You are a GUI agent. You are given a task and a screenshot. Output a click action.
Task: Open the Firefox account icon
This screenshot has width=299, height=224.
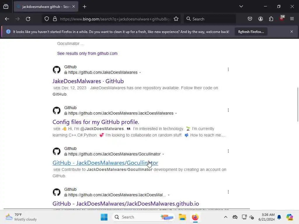pyautogui.click(x=260, y=19)
